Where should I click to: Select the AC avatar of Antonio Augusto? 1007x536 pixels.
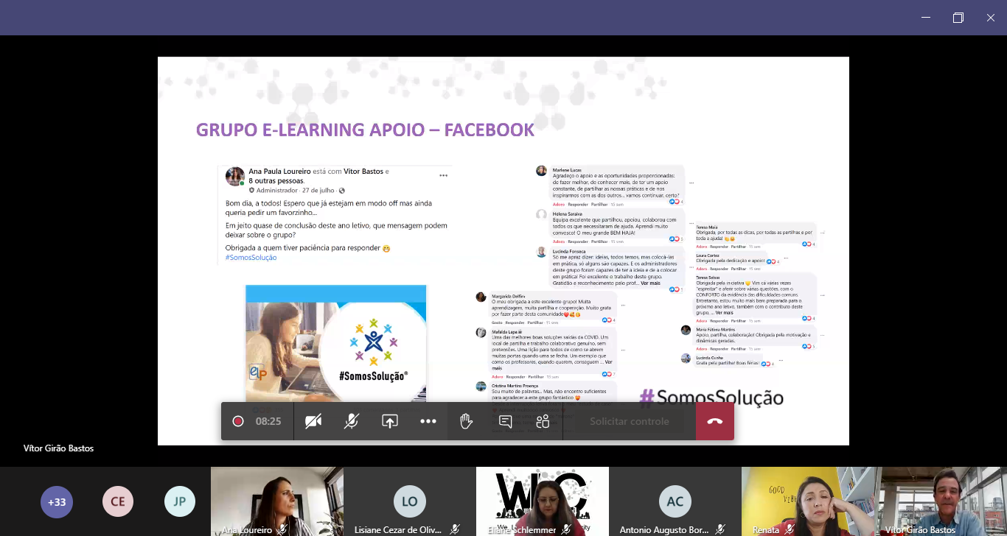click(x=675, y=501)
